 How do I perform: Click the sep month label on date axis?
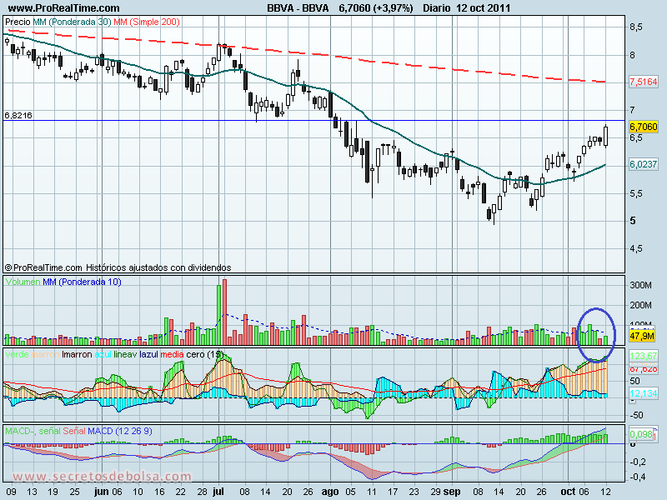[452, 492]
